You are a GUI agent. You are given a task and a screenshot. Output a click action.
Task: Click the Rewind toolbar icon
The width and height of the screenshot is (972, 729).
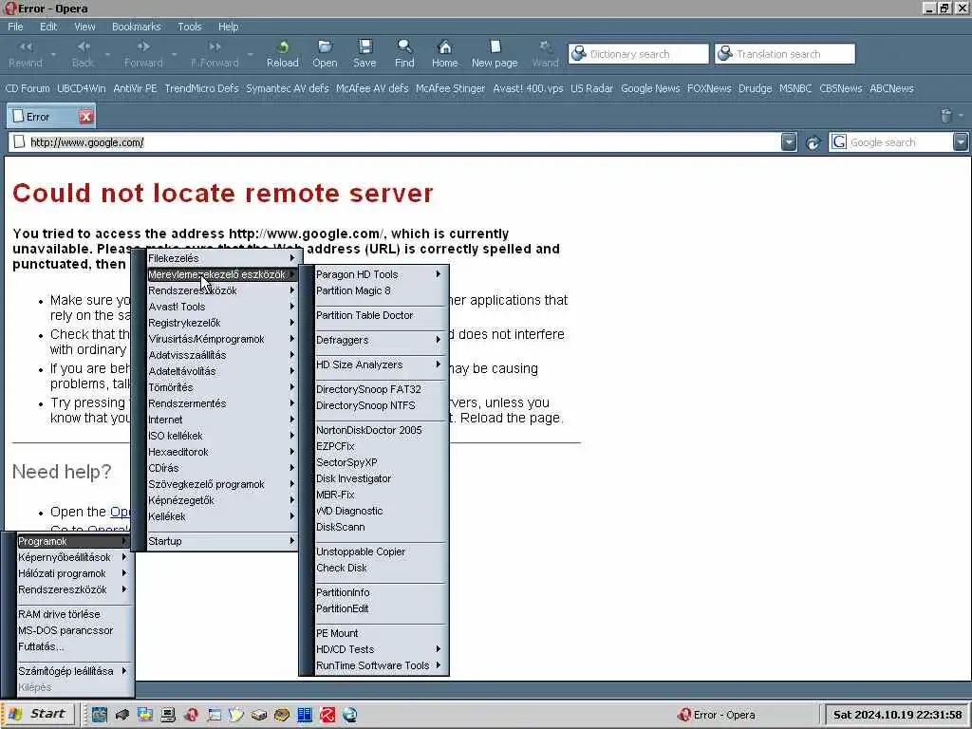(x=26, y=47)
